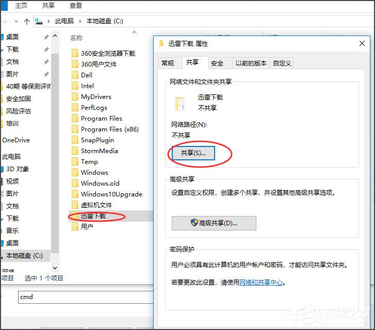Select 视频 in the navigation pane

[x=12, y=181]
